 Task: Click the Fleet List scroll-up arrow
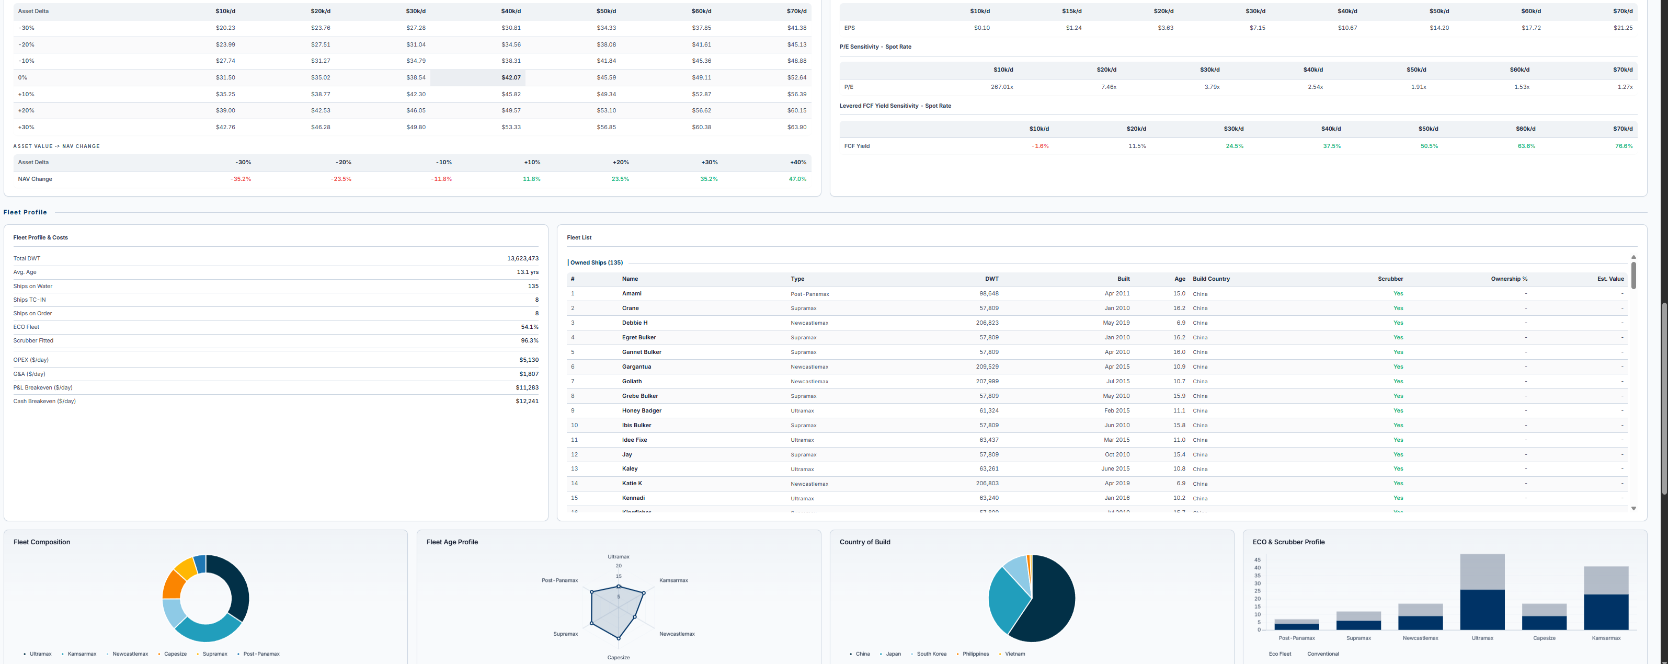tap(1633, 257)
